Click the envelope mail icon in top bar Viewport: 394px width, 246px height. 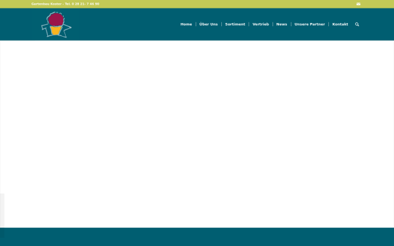359,4
